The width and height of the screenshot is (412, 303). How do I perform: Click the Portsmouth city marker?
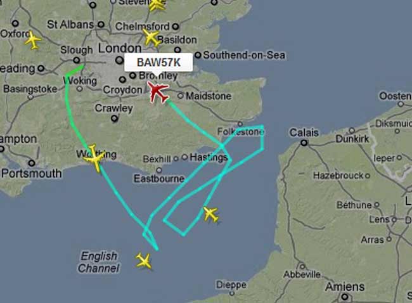click(32, 163)
